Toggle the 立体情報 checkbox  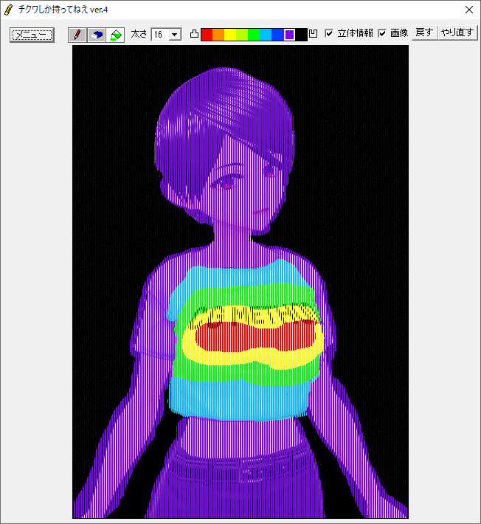(329, 34)
